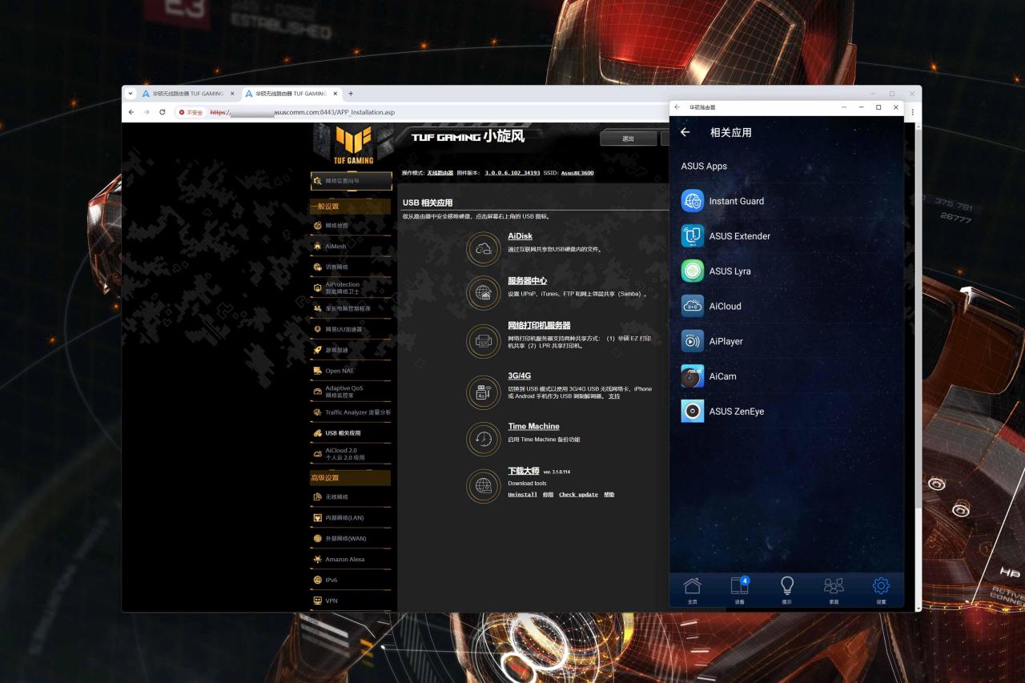Select USB 相关应用 in the sidebar
This screenshot has height=683, width=1025.
click(351, 433)
